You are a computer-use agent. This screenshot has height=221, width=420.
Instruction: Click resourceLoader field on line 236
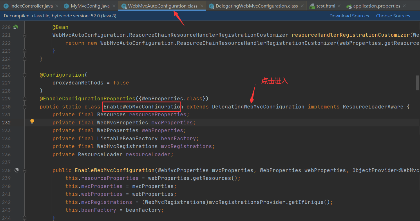tap(148, 154)
